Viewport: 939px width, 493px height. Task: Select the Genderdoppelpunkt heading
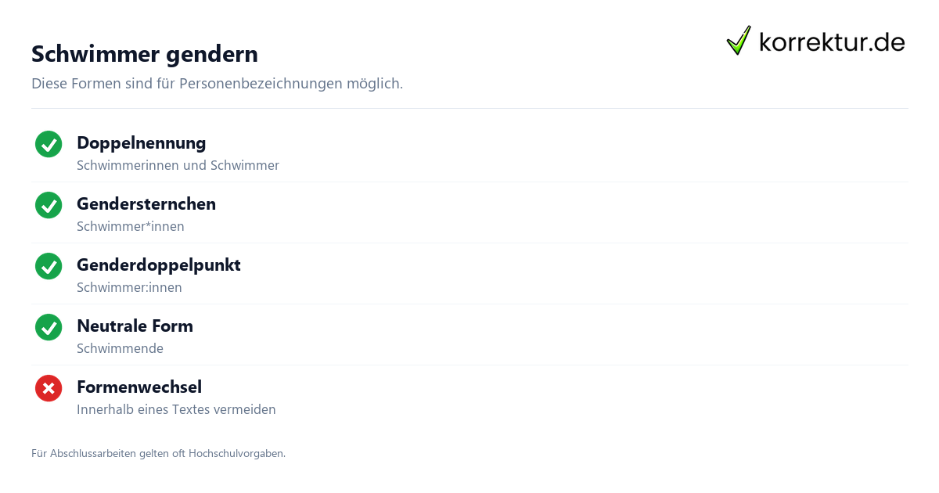tap(159, 265)
